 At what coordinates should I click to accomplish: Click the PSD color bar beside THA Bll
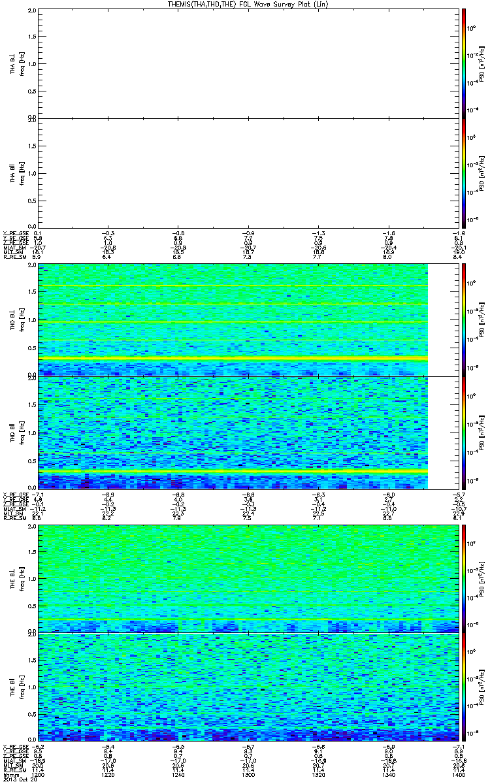(x=464, y=172)
